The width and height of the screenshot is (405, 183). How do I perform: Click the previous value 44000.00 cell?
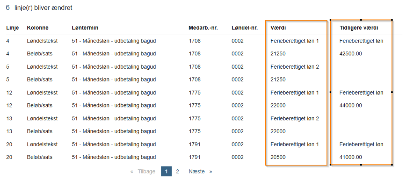[x=351, y=106]
